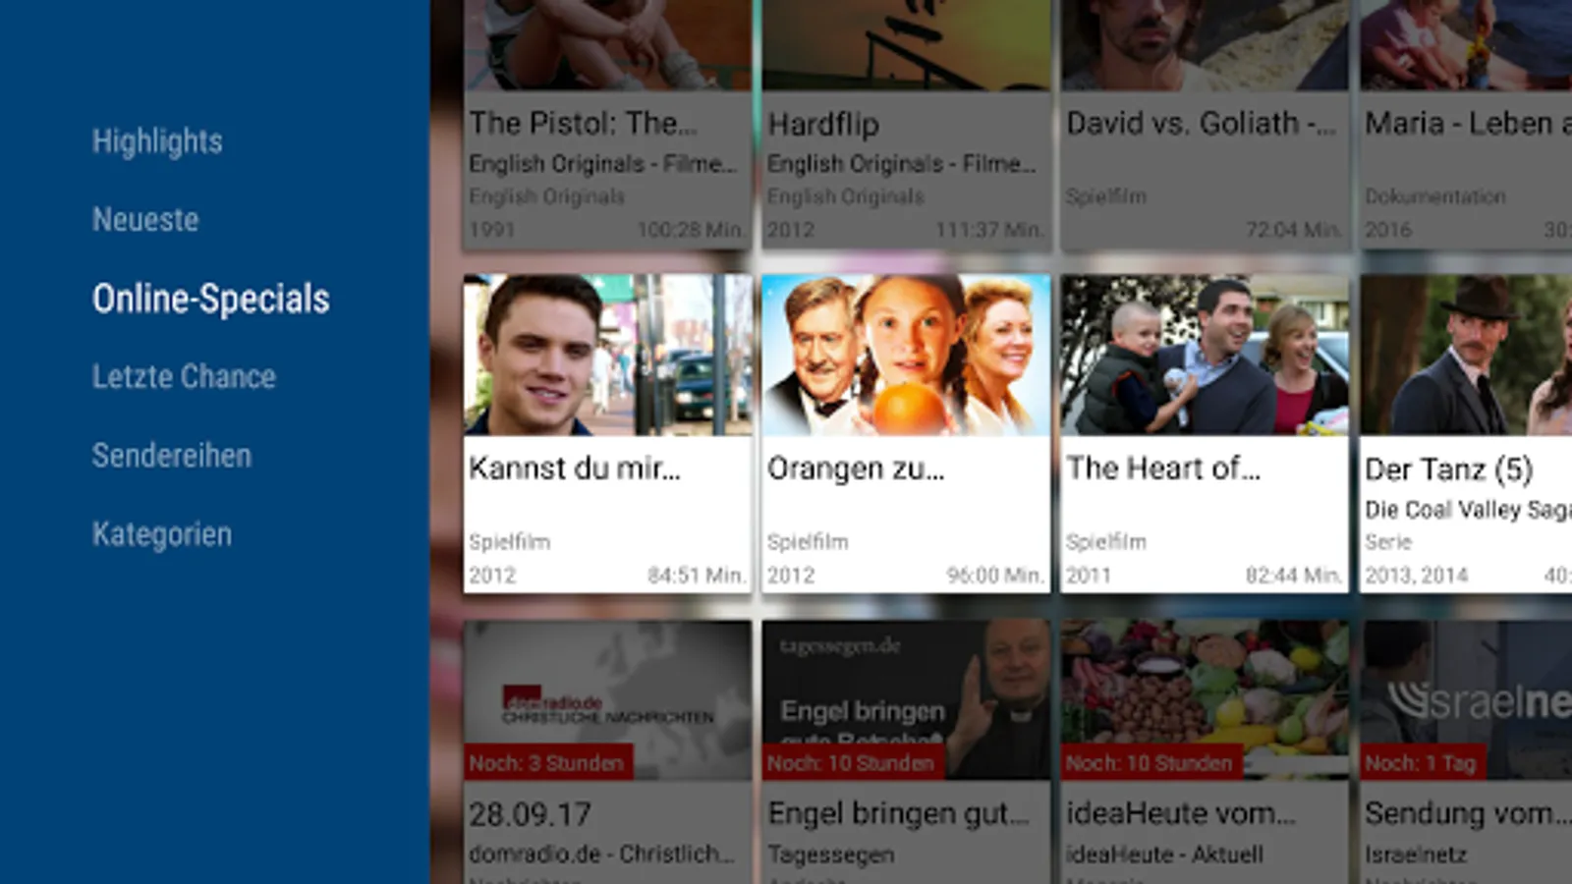The image size is (1572, 884).
Task: Click the '72:04 Min.' duration
Action: coord(1294,229)
